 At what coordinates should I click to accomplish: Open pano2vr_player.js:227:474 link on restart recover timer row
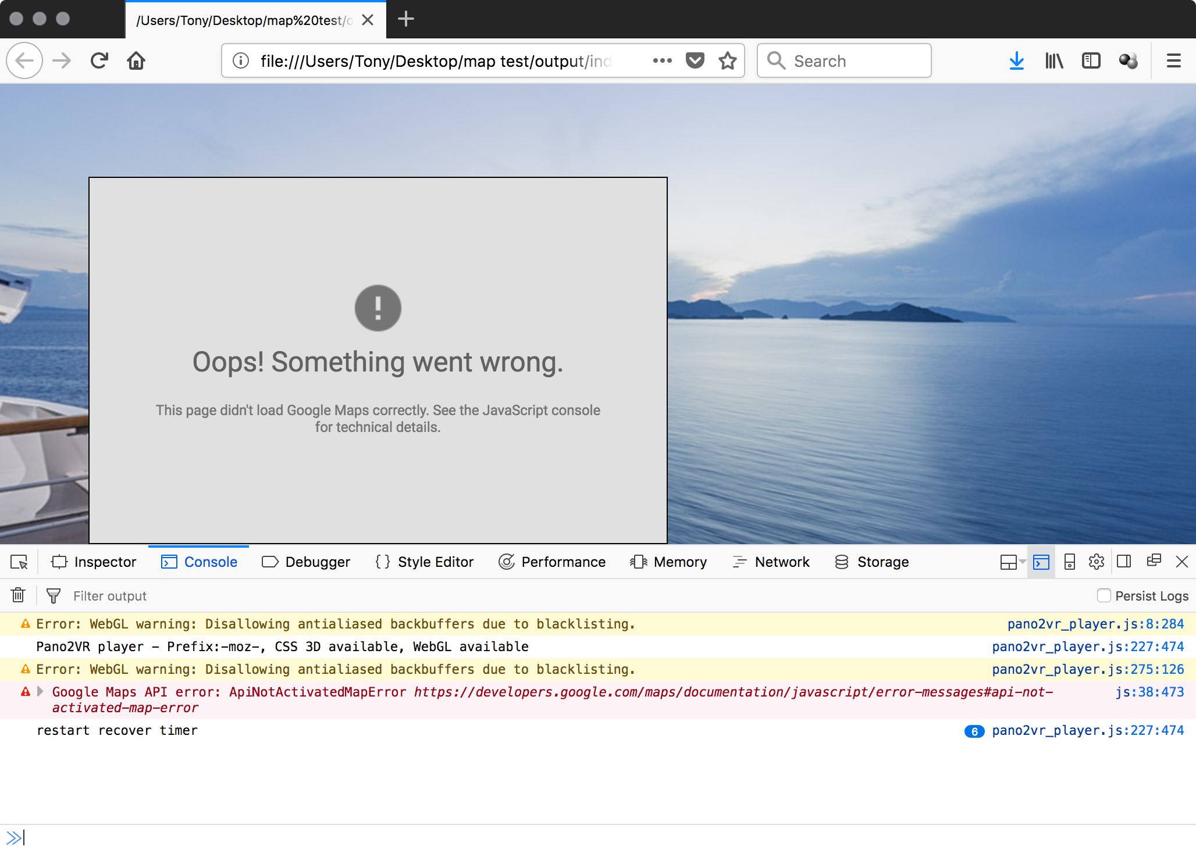point(1088,730)
